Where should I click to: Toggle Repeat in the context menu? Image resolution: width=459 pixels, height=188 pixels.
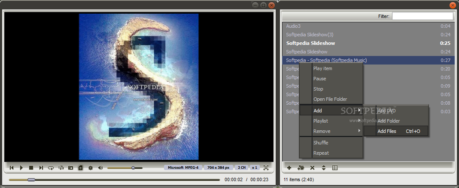click(x=331, y=153)
